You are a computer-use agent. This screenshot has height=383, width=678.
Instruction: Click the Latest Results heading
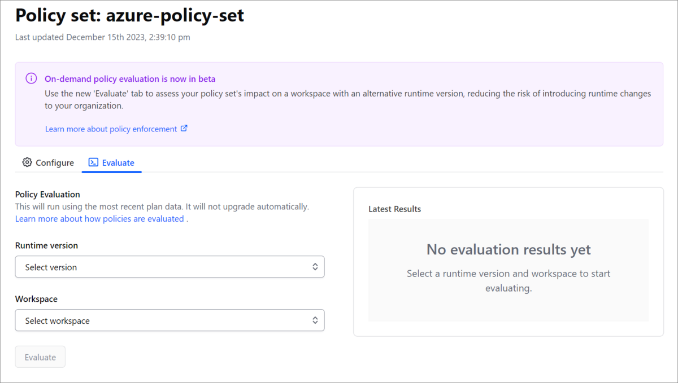click(x=394, y=209)
